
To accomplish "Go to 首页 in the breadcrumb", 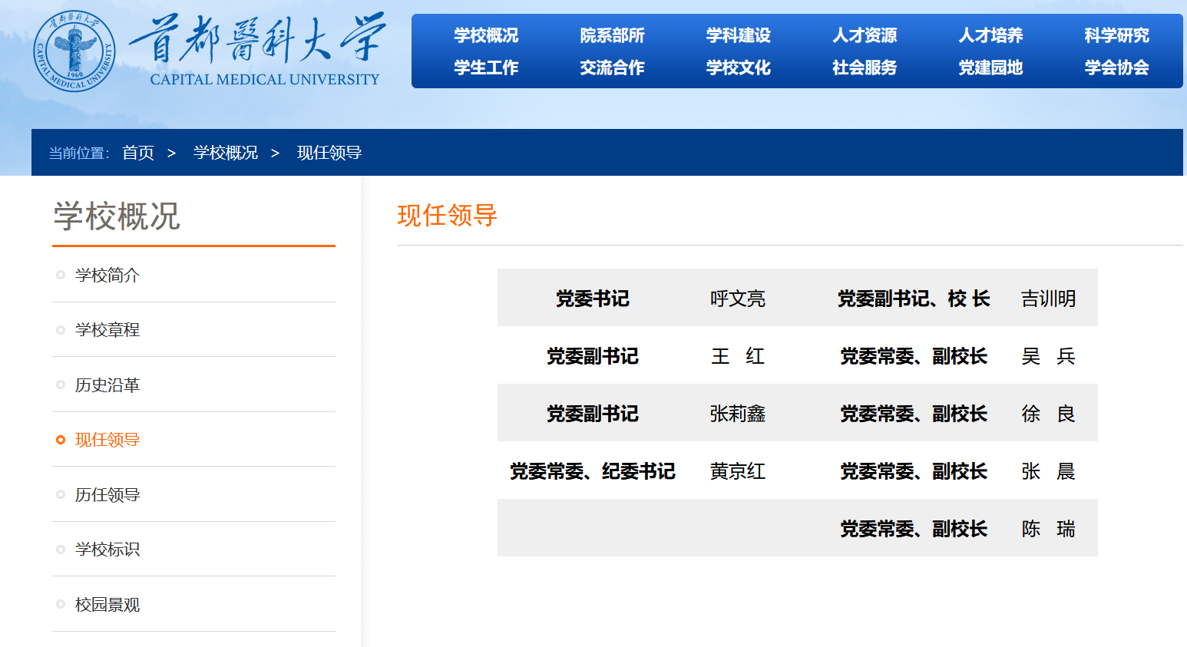I will (x=138, y=153).
